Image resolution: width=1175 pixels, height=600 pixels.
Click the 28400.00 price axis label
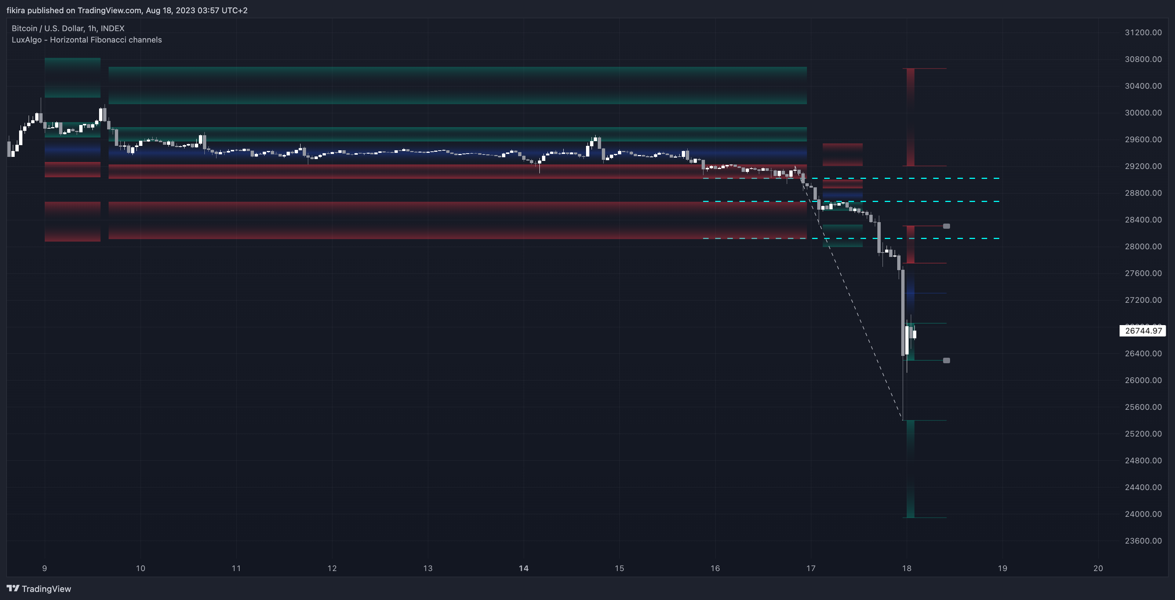coord(1143,220)
